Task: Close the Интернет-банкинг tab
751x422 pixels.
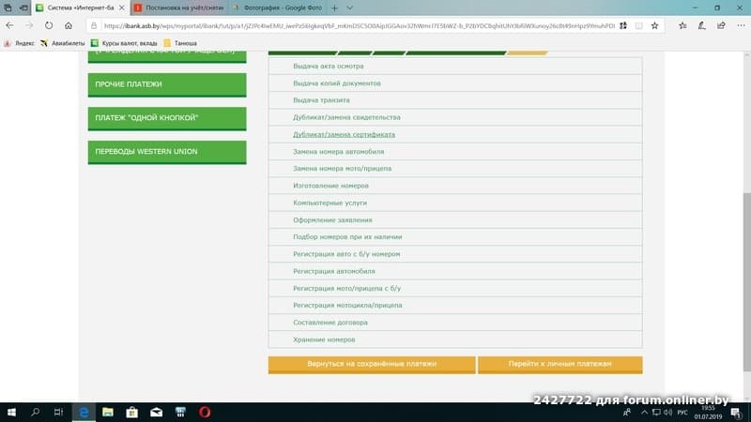Action: (122, 8)
